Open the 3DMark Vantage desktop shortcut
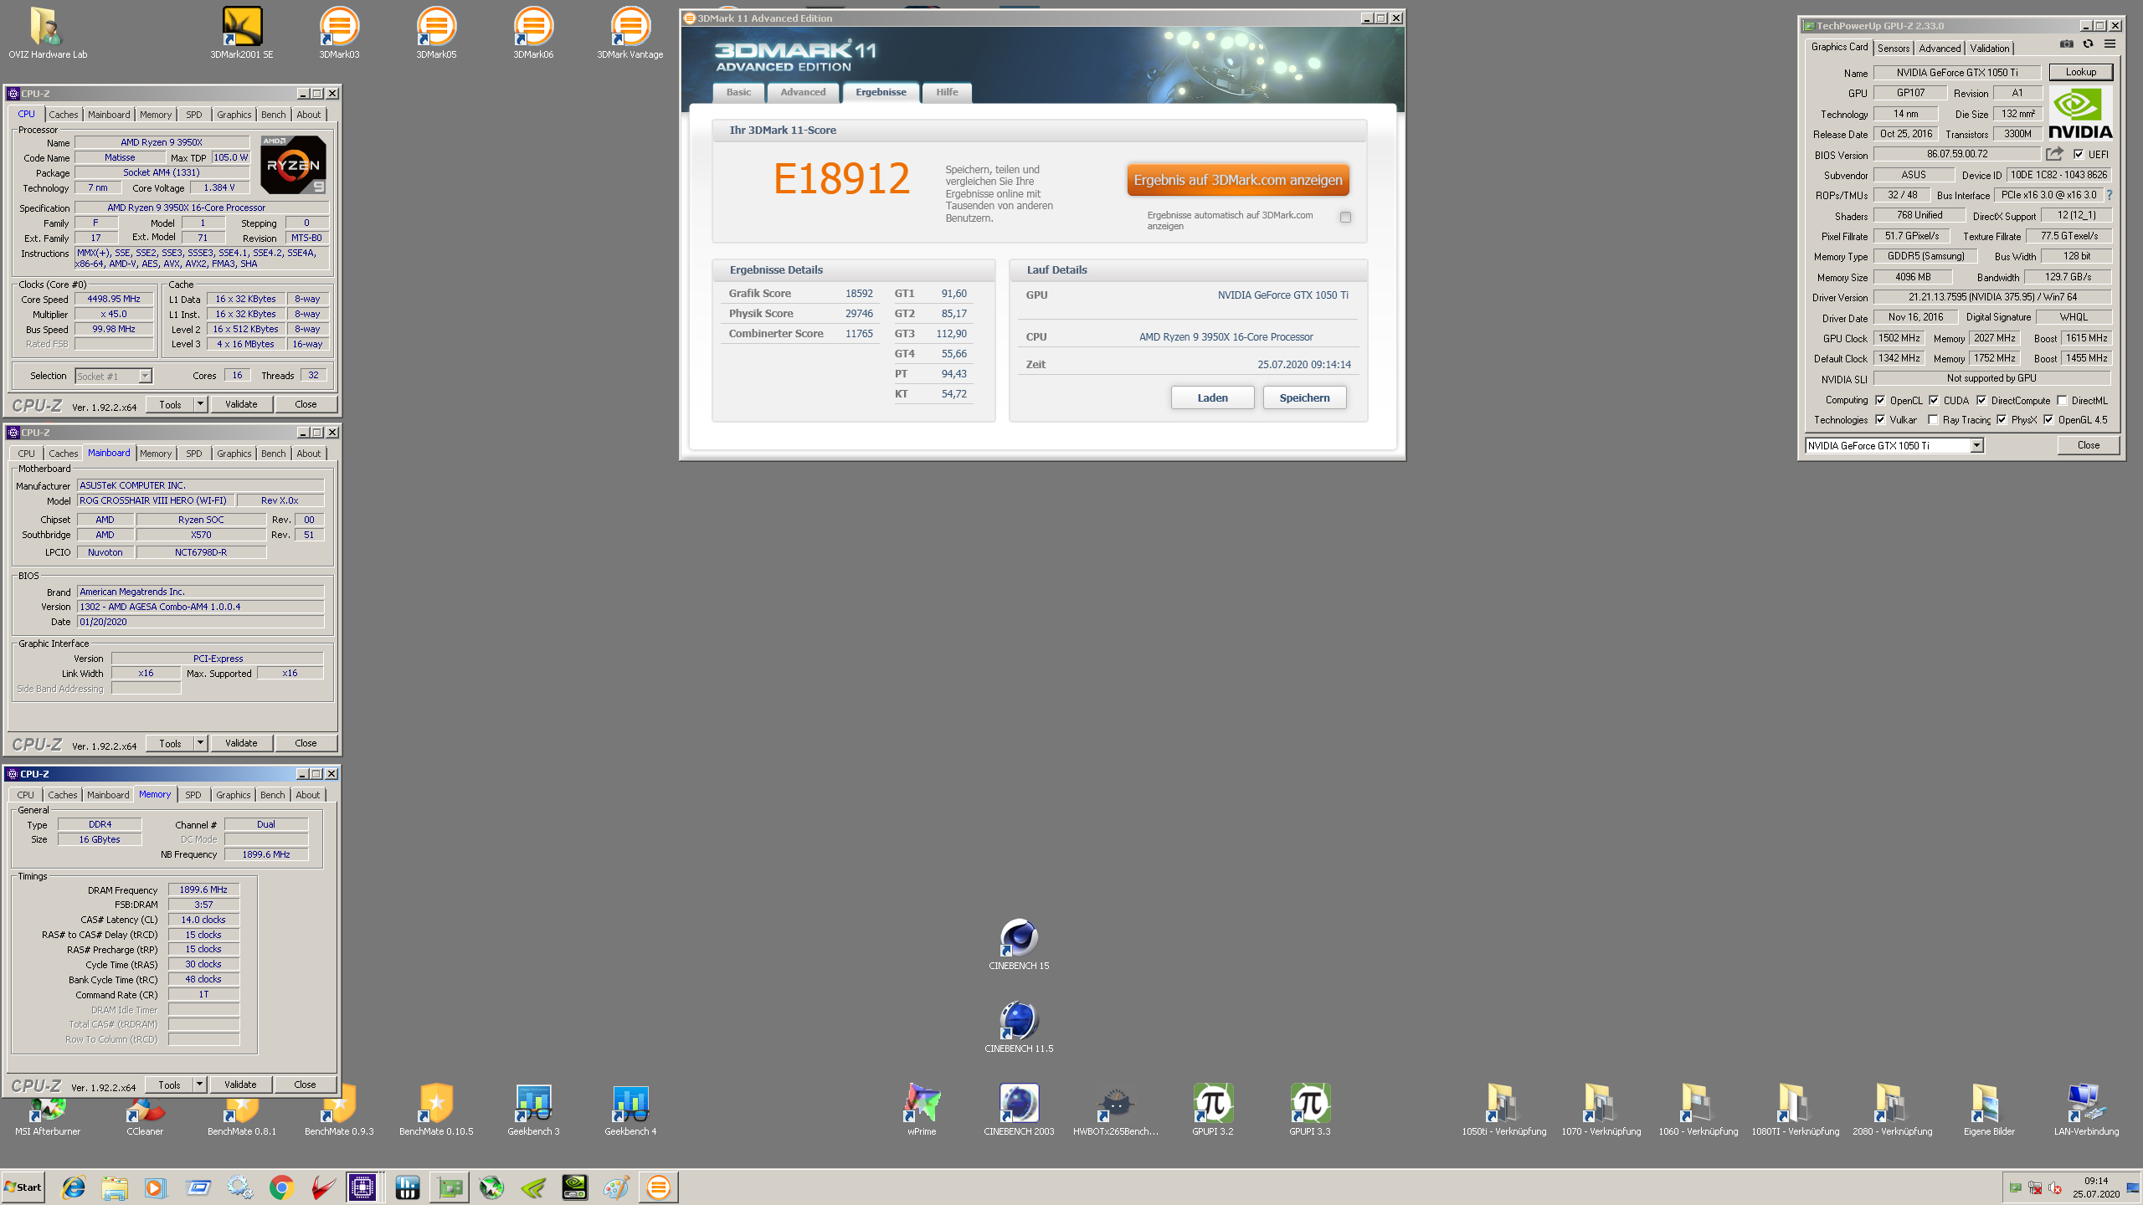The width and height of the screenshot is (2143, 1205). (x=630, y=33)
